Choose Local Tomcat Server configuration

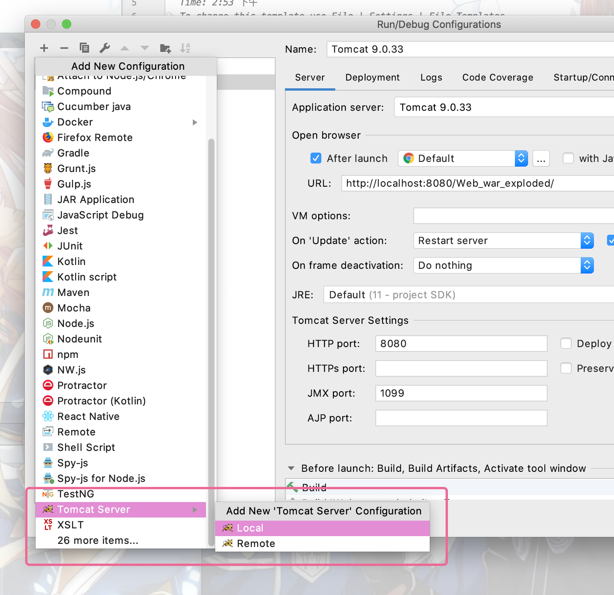pyautogui.click(x=322, y=528)
